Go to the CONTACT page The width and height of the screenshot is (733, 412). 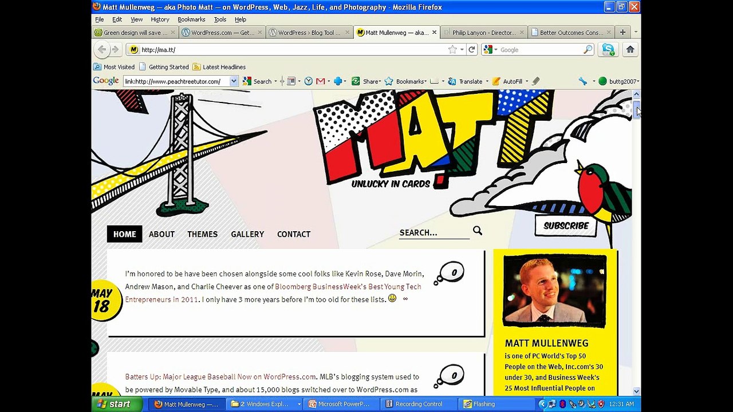click(x=294, y=234)
